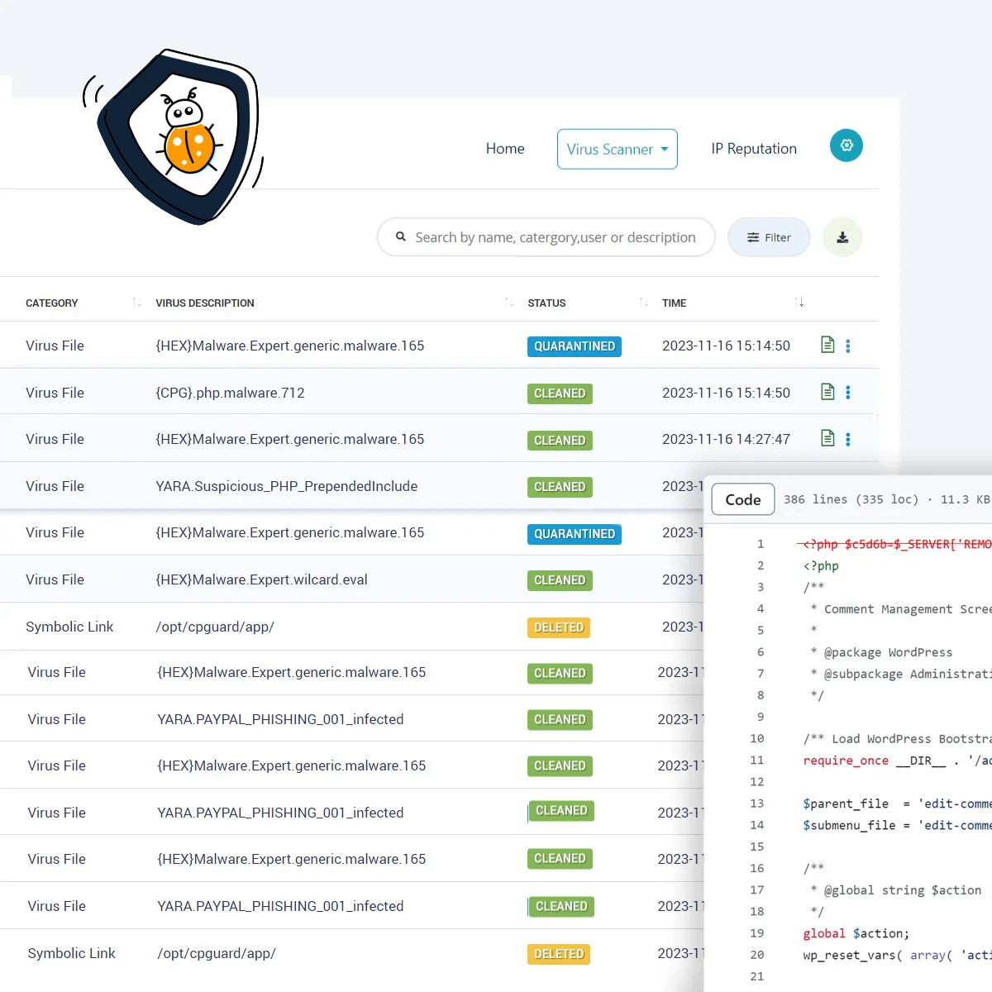Click the VIRUS DESCRIPTION column header
The image size is (992, 992).
coord(205,303)
